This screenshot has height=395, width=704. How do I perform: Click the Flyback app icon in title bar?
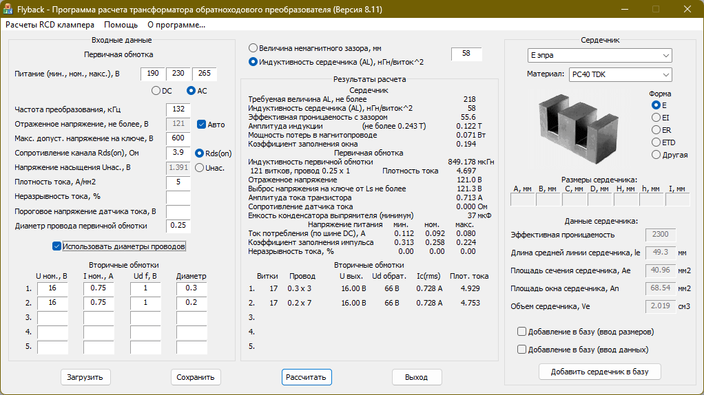pos(8,9)
